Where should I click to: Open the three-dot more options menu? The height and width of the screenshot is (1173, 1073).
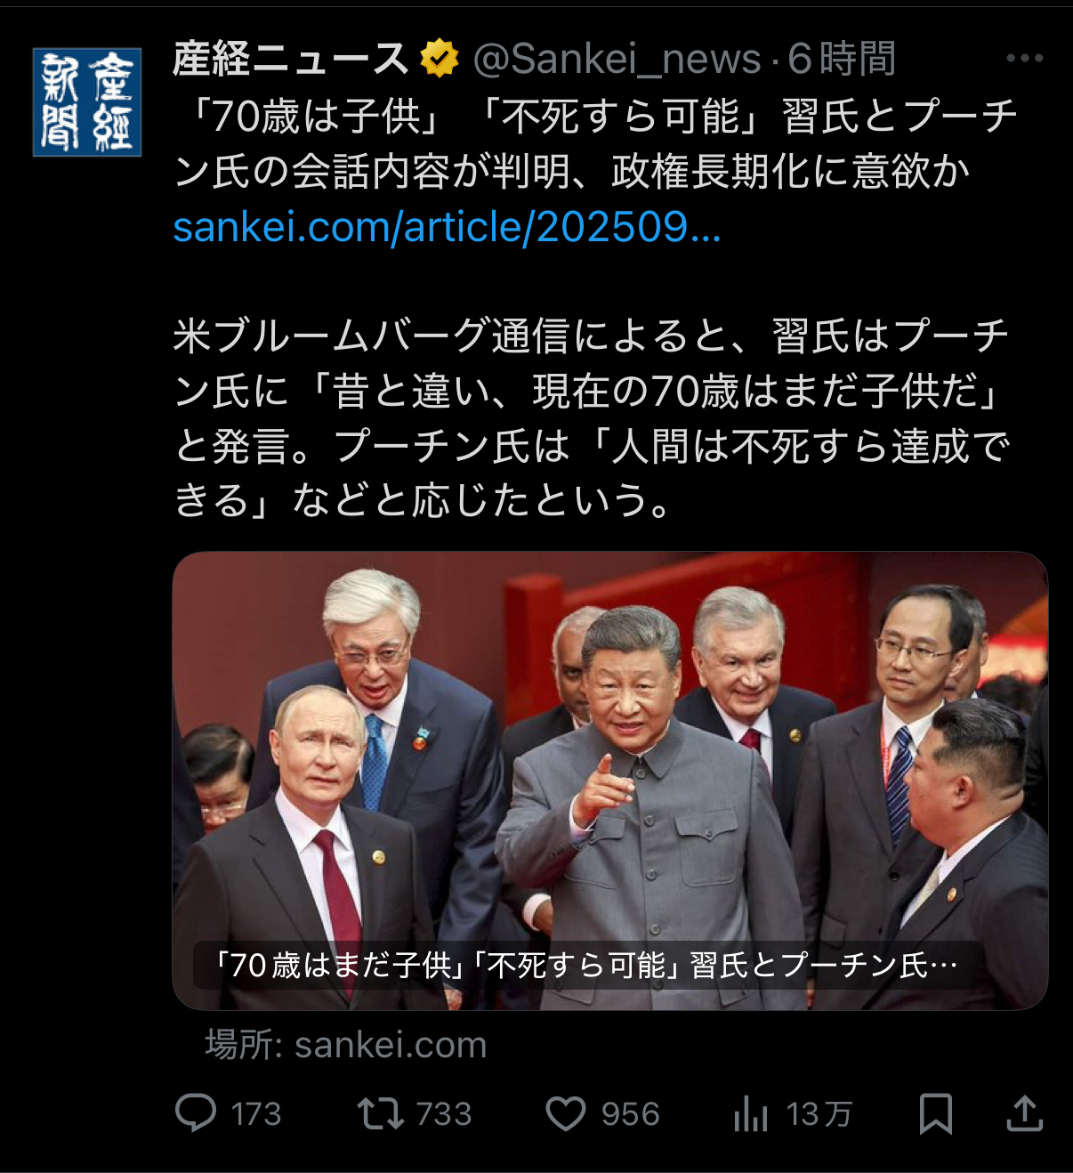tap(1024, 58)
